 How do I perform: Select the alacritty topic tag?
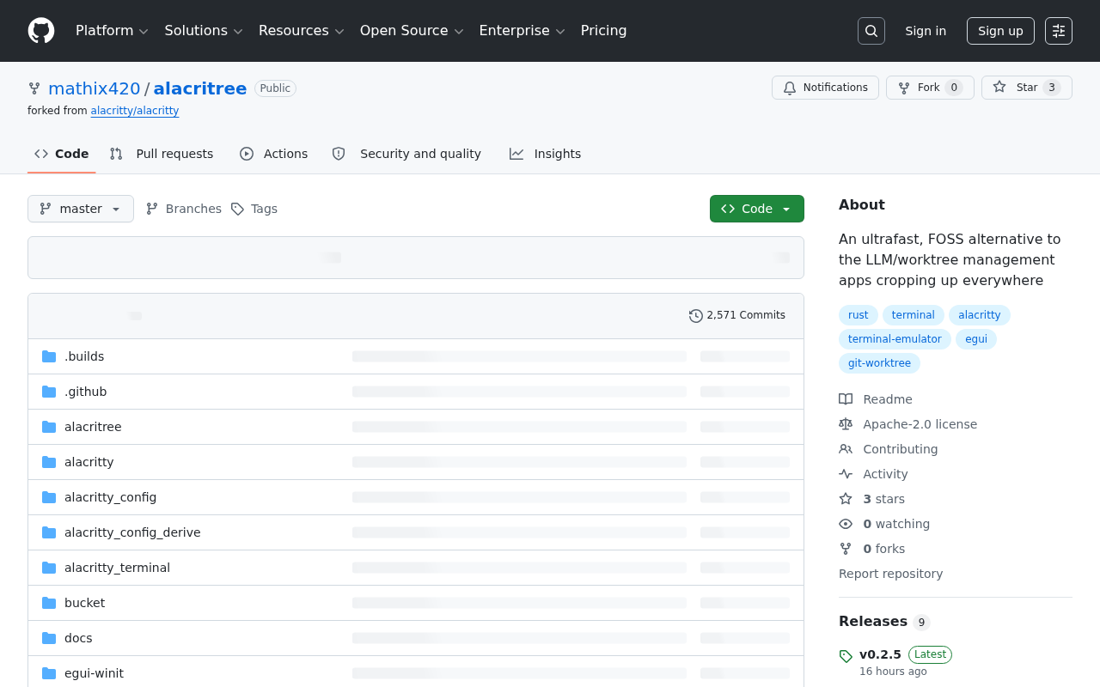(x=980, y=315)
